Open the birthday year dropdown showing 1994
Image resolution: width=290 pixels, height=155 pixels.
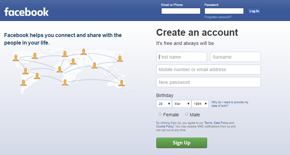pos(200,104)
